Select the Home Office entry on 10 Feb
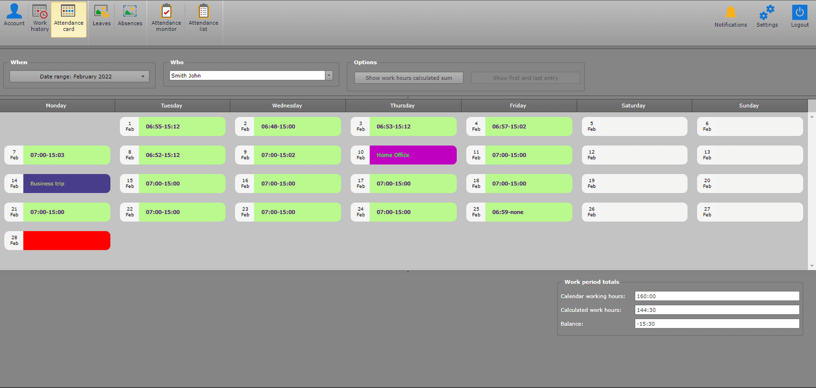Image resolution: width=816 pixels, height=388 pixels. [413, 155]
